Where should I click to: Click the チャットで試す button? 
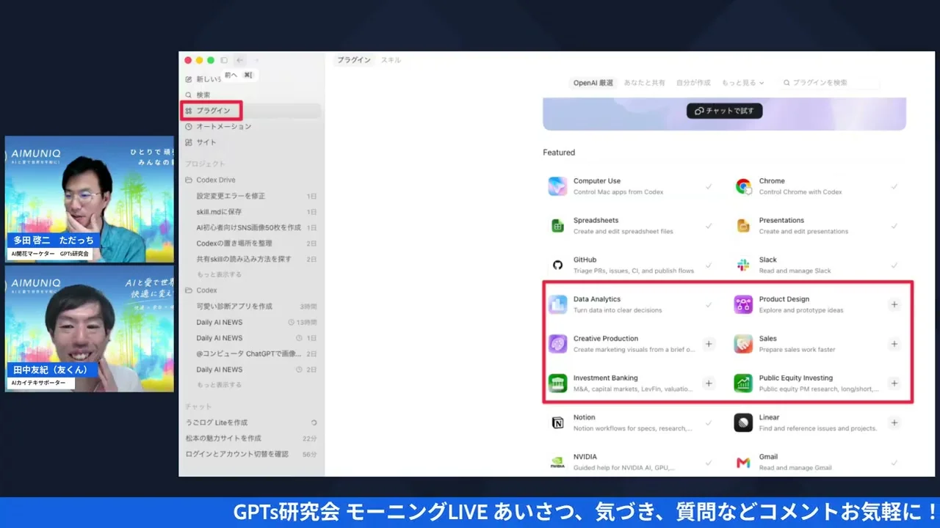[725, 111]
